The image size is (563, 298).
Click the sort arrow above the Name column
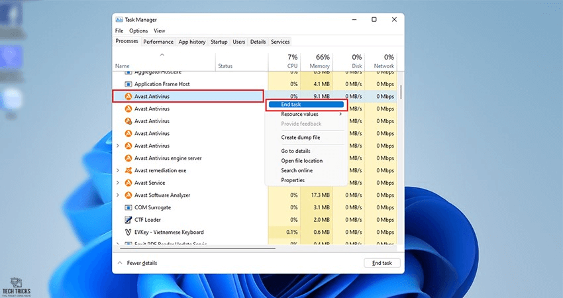click(x=162, y=55)
